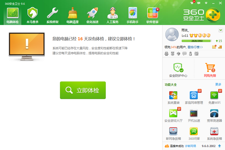Click 更多 to show more tools
This screenshot has height=150, width=225.
(x=218, y=84)
